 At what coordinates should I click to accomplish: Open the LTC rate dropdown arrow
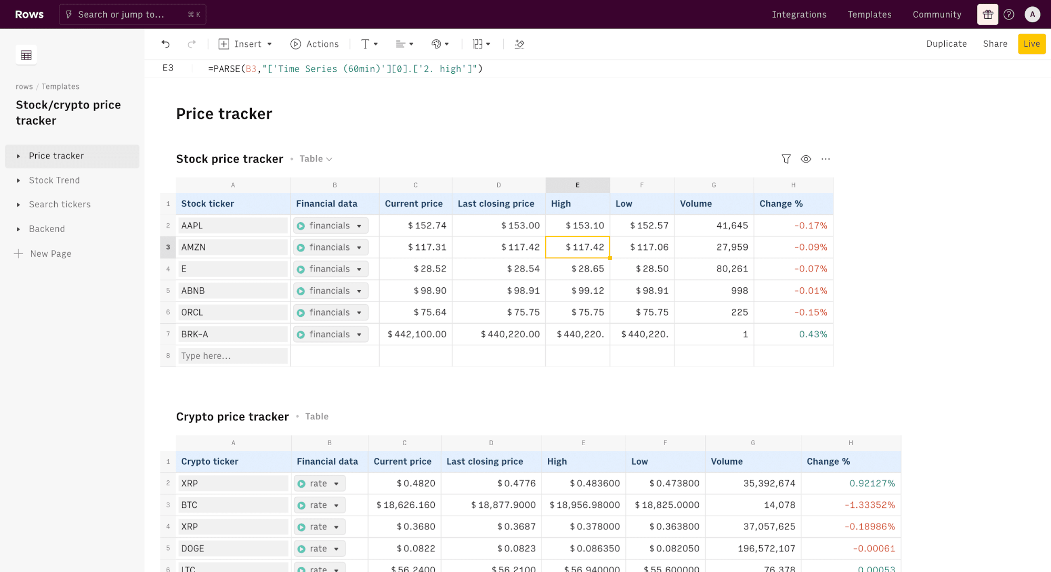tap(336, 569)
